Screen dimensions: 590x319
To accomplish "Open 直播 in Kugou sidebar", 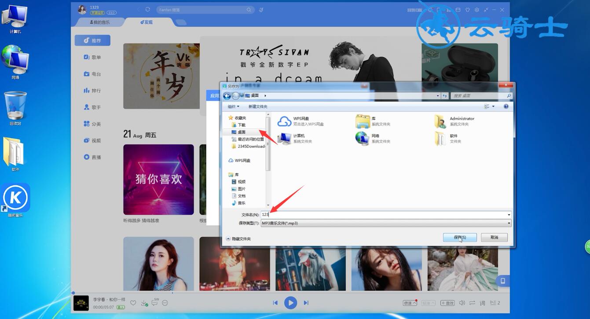I will tap(92, 157).
